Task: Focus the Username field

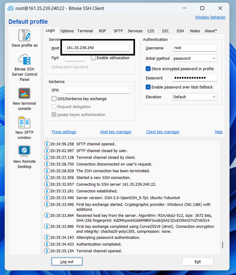Action: coord(195,48)
